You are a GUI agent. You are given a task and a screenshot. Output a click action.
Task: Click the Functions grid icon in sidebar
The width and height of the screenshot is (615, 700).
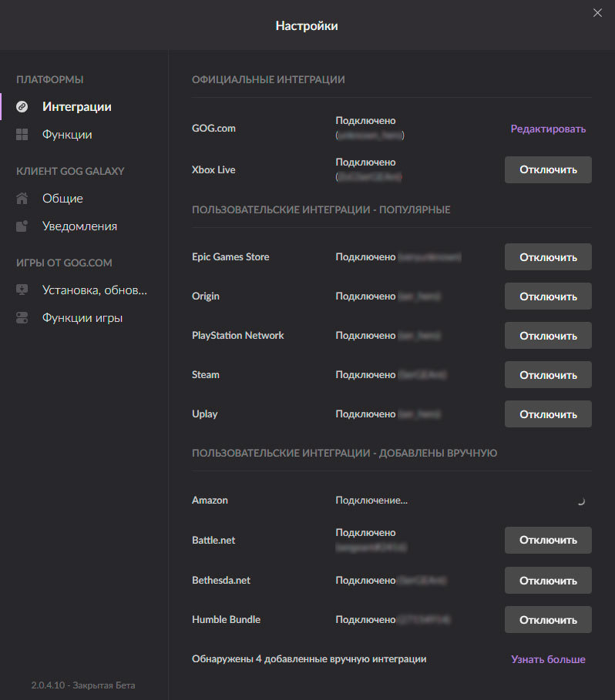tap(22, 135)
